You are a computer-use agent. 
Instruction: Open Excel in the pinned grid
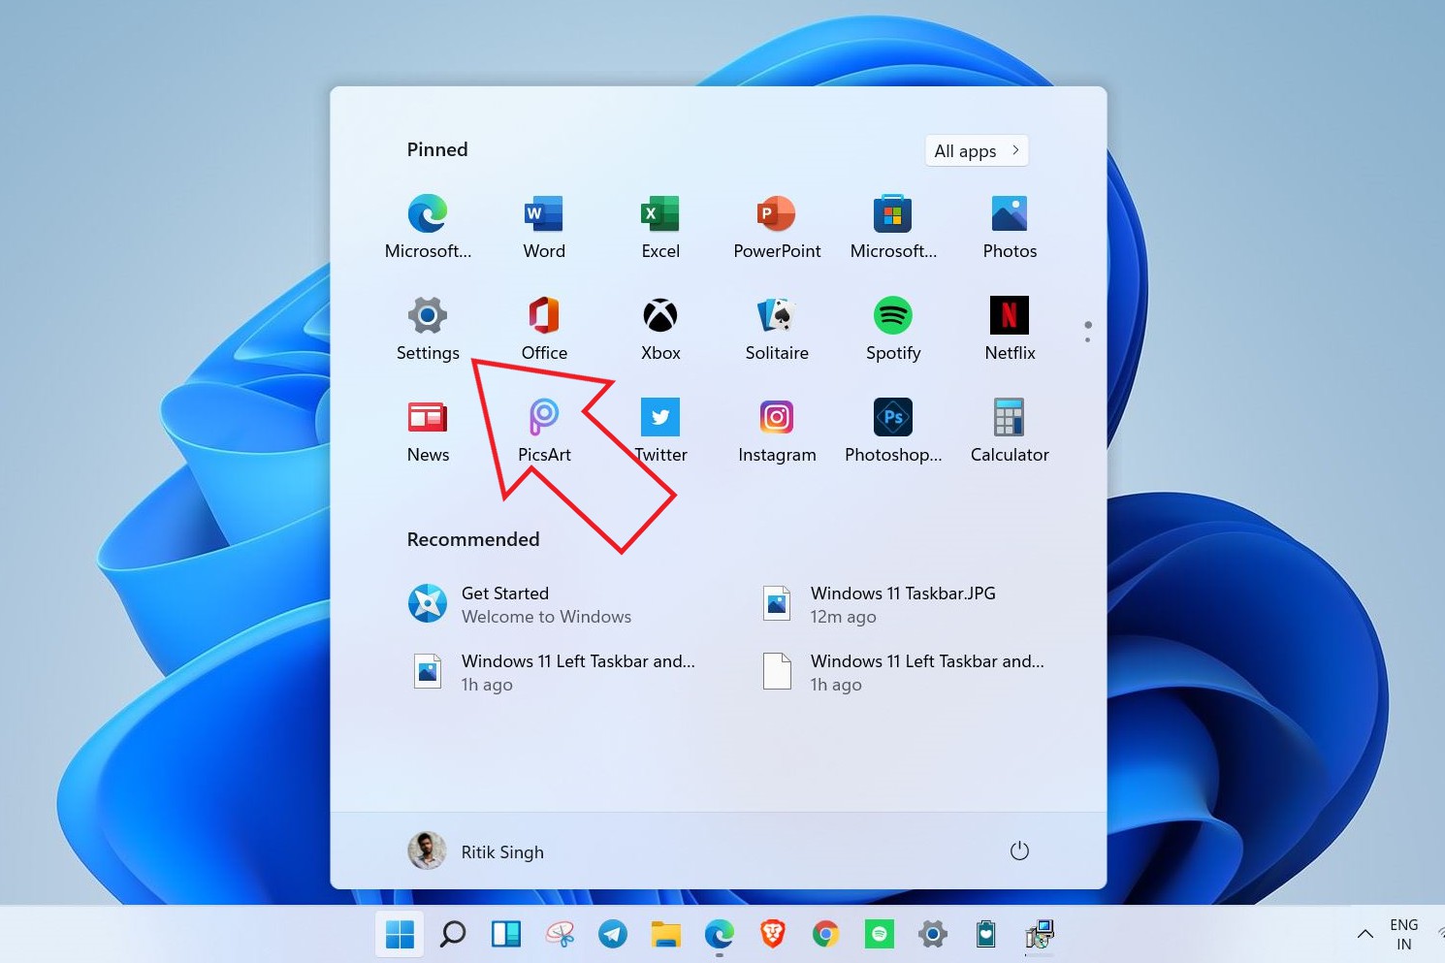660,227
